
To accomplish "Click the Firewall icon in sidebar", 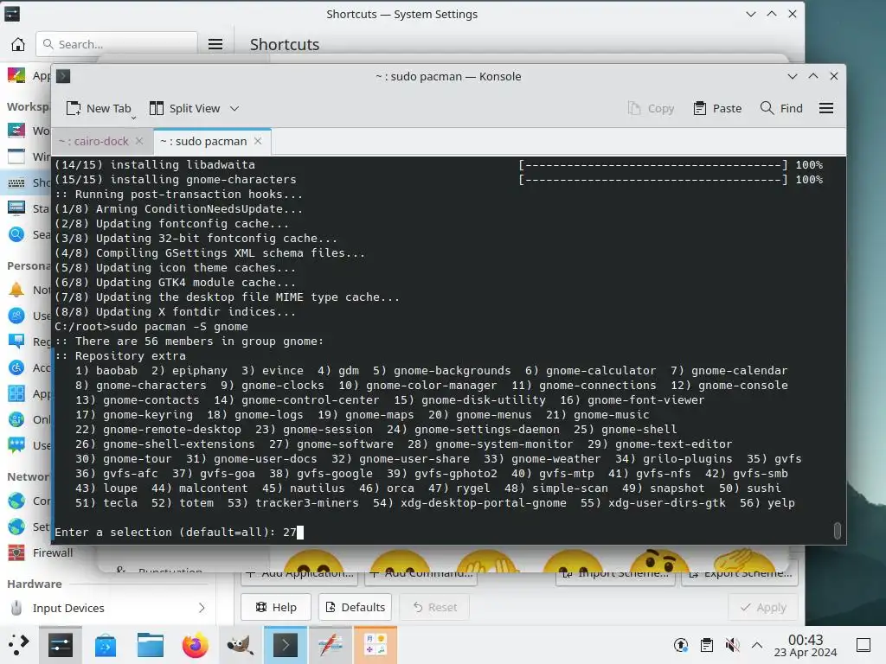I will pyautogui.click(x=16, y=552).
